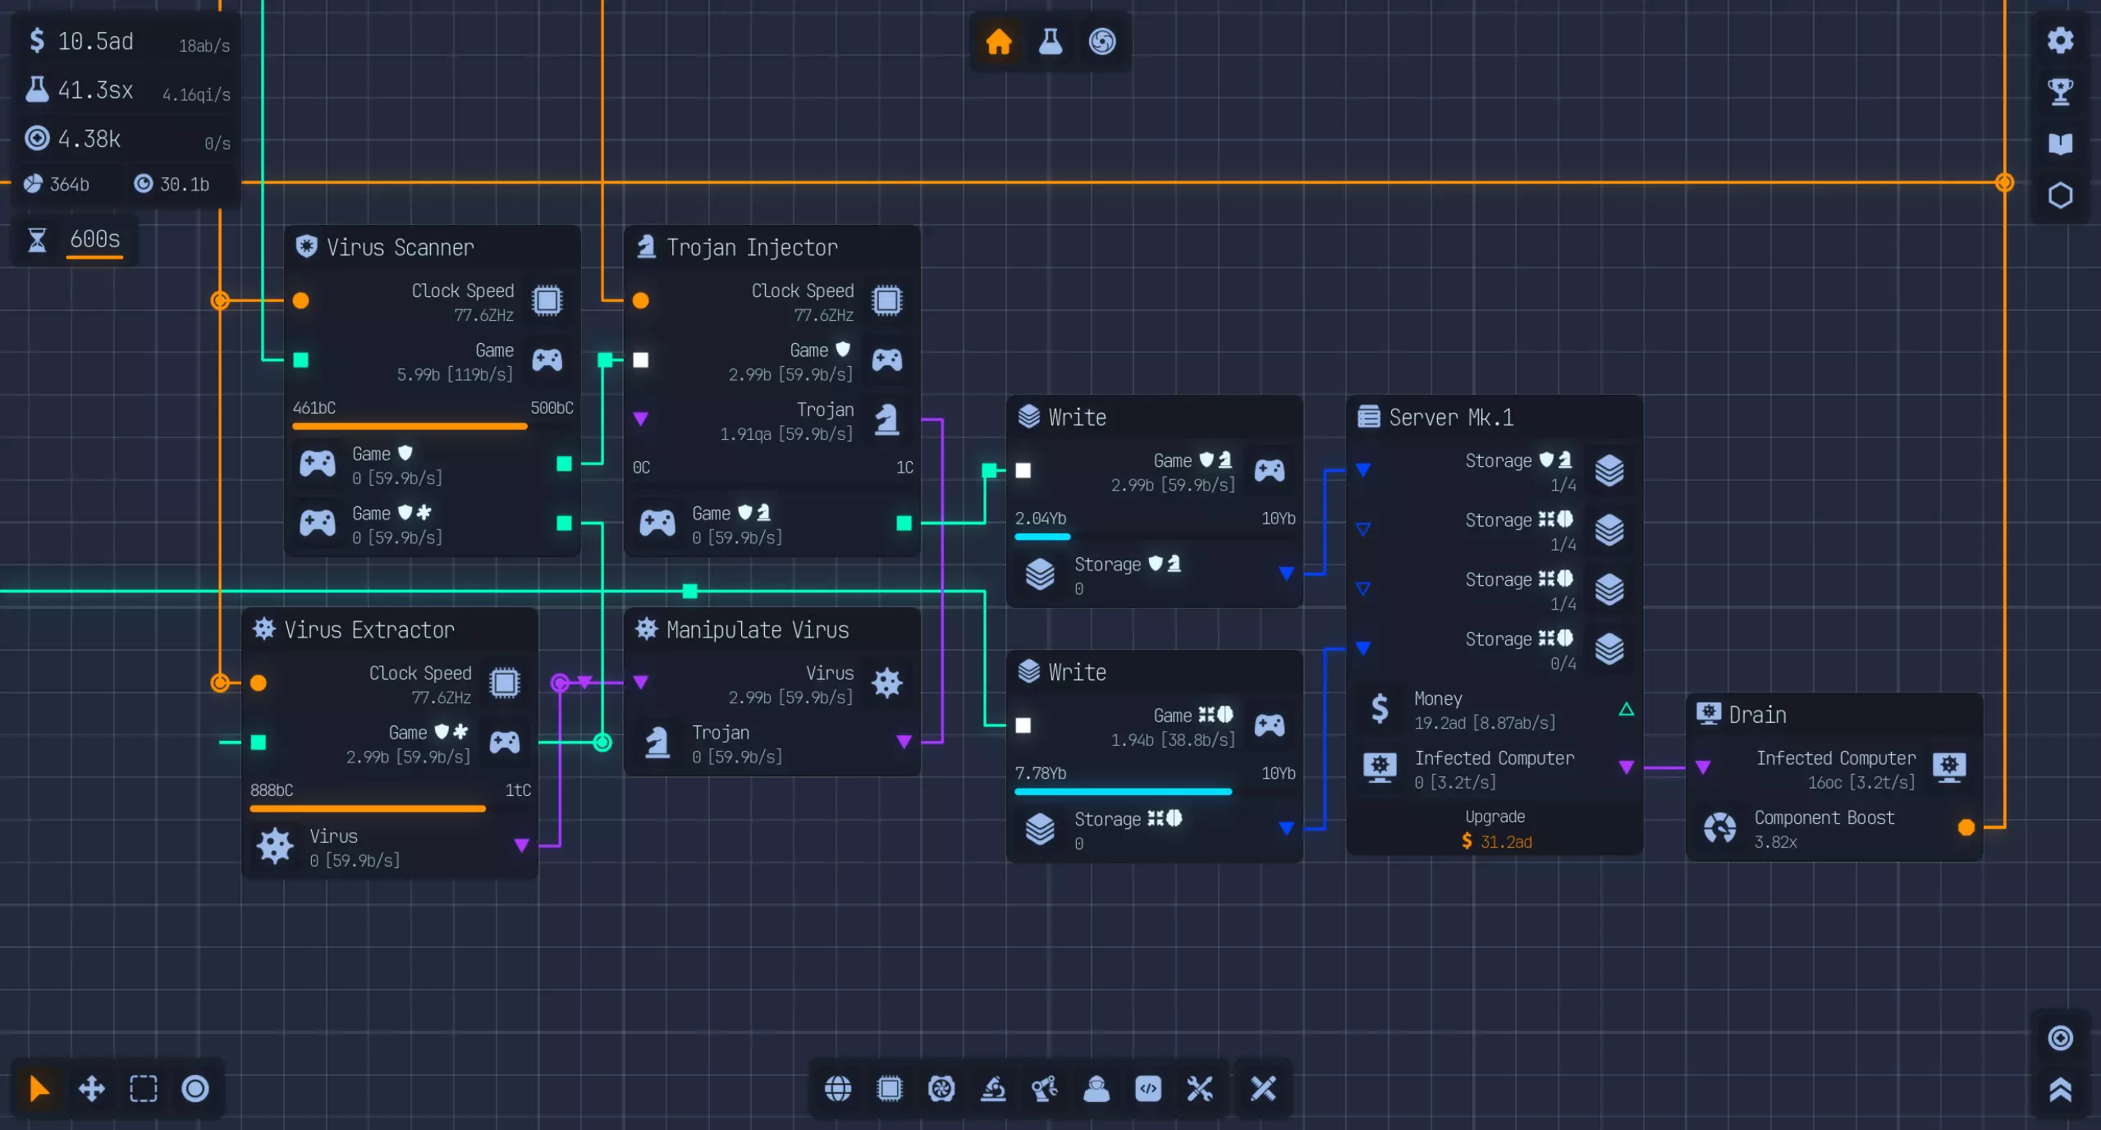Select the hooded hacker category icon
Viewport: 2101px width, 1130px height.
click(1096, 1089)
